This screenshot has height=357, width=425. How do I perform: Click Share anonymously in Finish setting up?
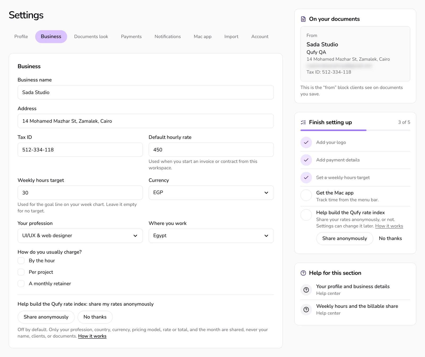pyautogui.click(x=345, y=238)
